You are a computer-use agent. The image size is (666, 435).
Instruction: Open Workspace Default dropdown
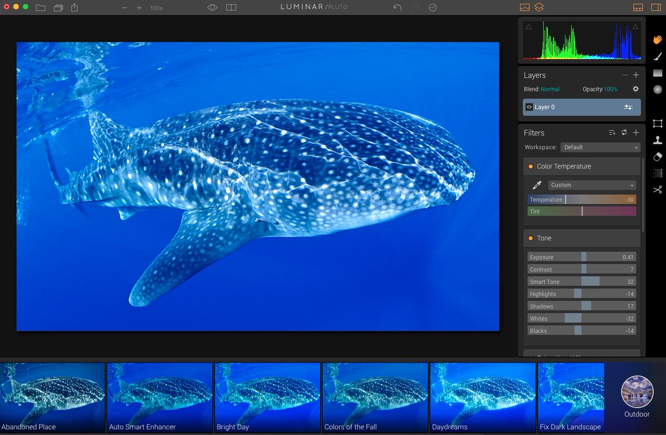coord(601,148)
